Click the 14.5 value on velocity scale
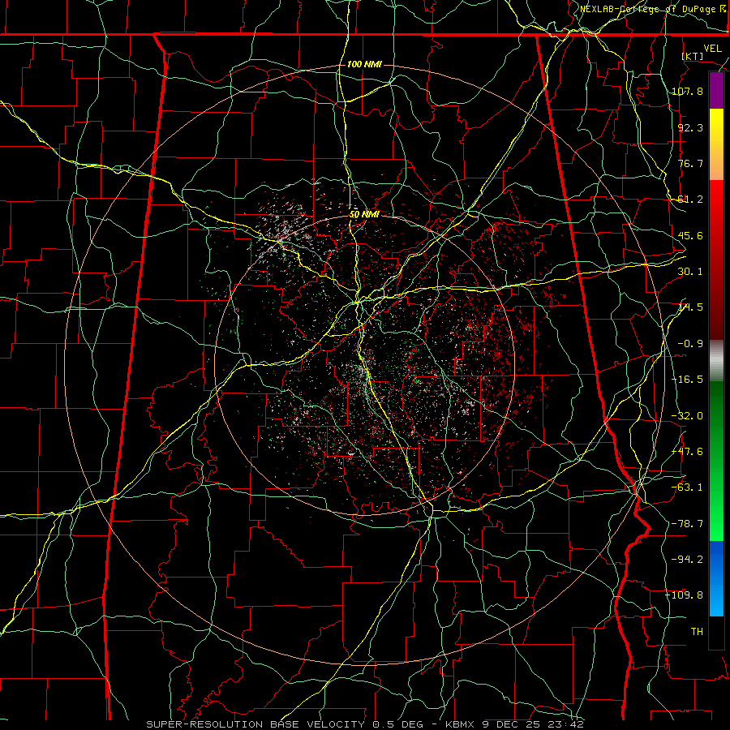The width and height of the screenshot is (730, 730). [690, 307]
